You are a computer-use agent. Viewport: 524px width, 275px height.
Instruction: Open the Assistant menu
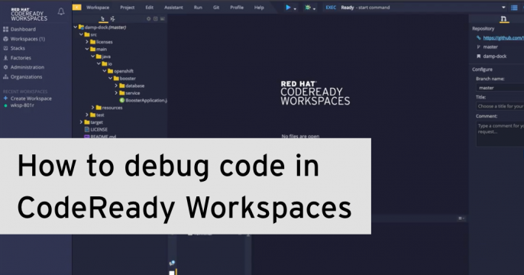[173, 8]
